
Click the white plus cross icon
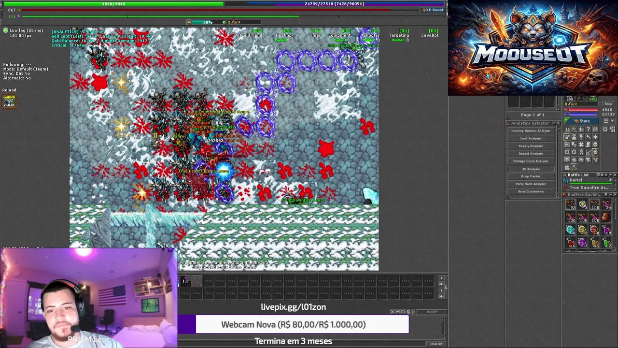click(x=595, y=137)
